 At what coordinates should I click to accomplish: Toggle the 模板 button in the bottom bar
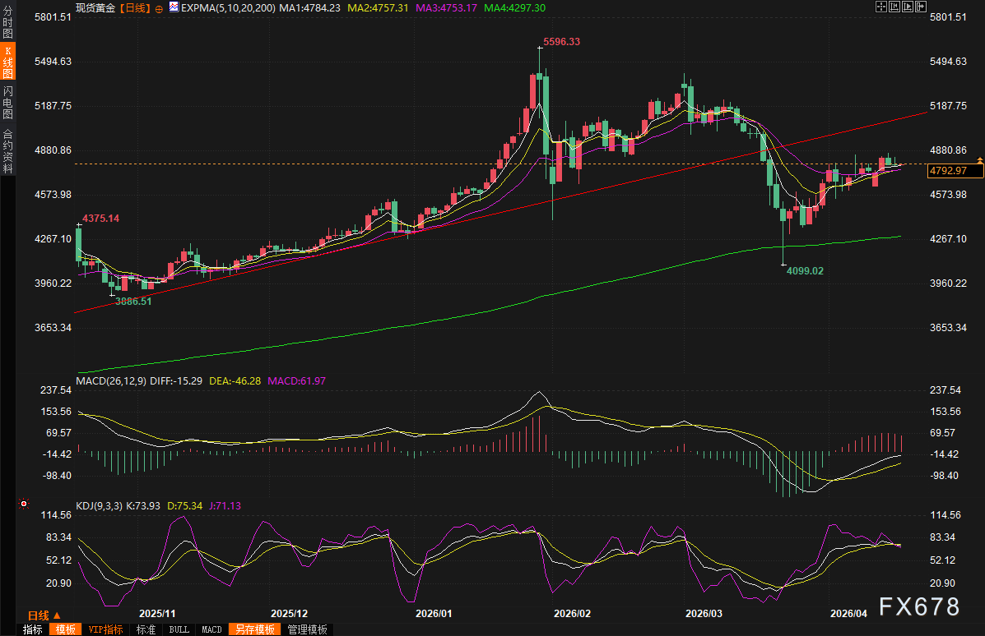click(64, 629)
